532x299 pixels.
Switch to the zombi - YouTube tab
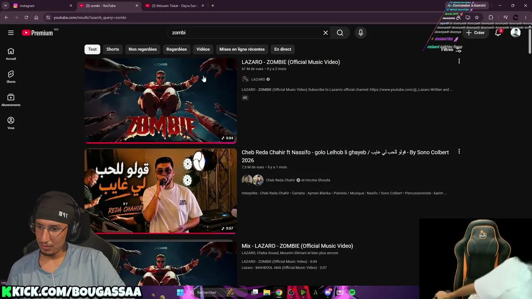click(108, 6)
